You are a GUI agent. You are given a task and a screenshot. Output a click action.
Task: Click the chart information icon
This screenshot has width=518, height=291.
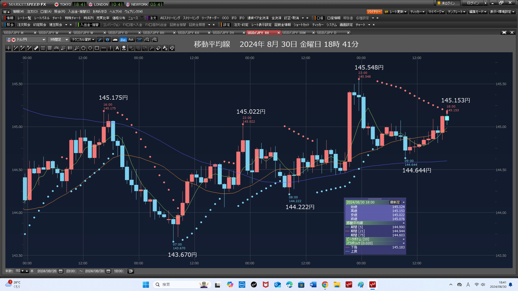coord(107,40)
